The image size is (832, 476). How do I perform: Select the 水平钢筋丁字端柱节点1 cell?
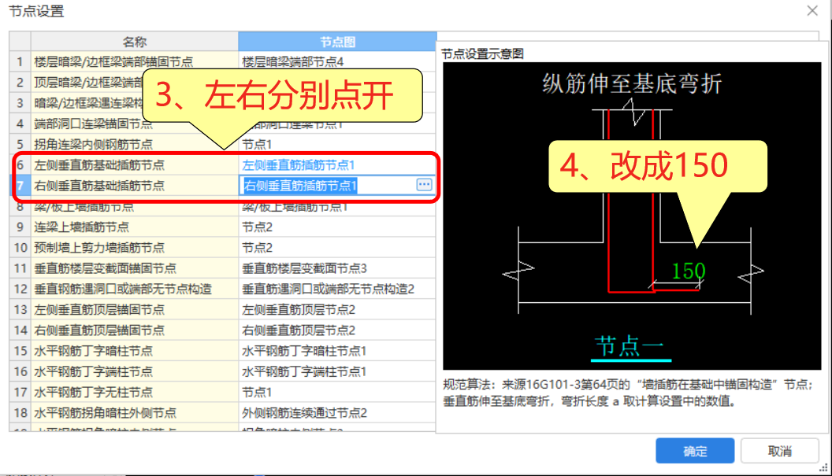(337, 371)
